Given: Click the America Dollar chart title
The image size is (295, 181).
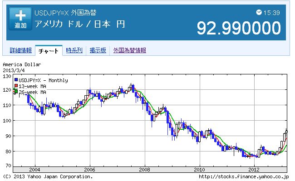Looking at the screenshot, I should pyautogui.click(x=22, y=64).
